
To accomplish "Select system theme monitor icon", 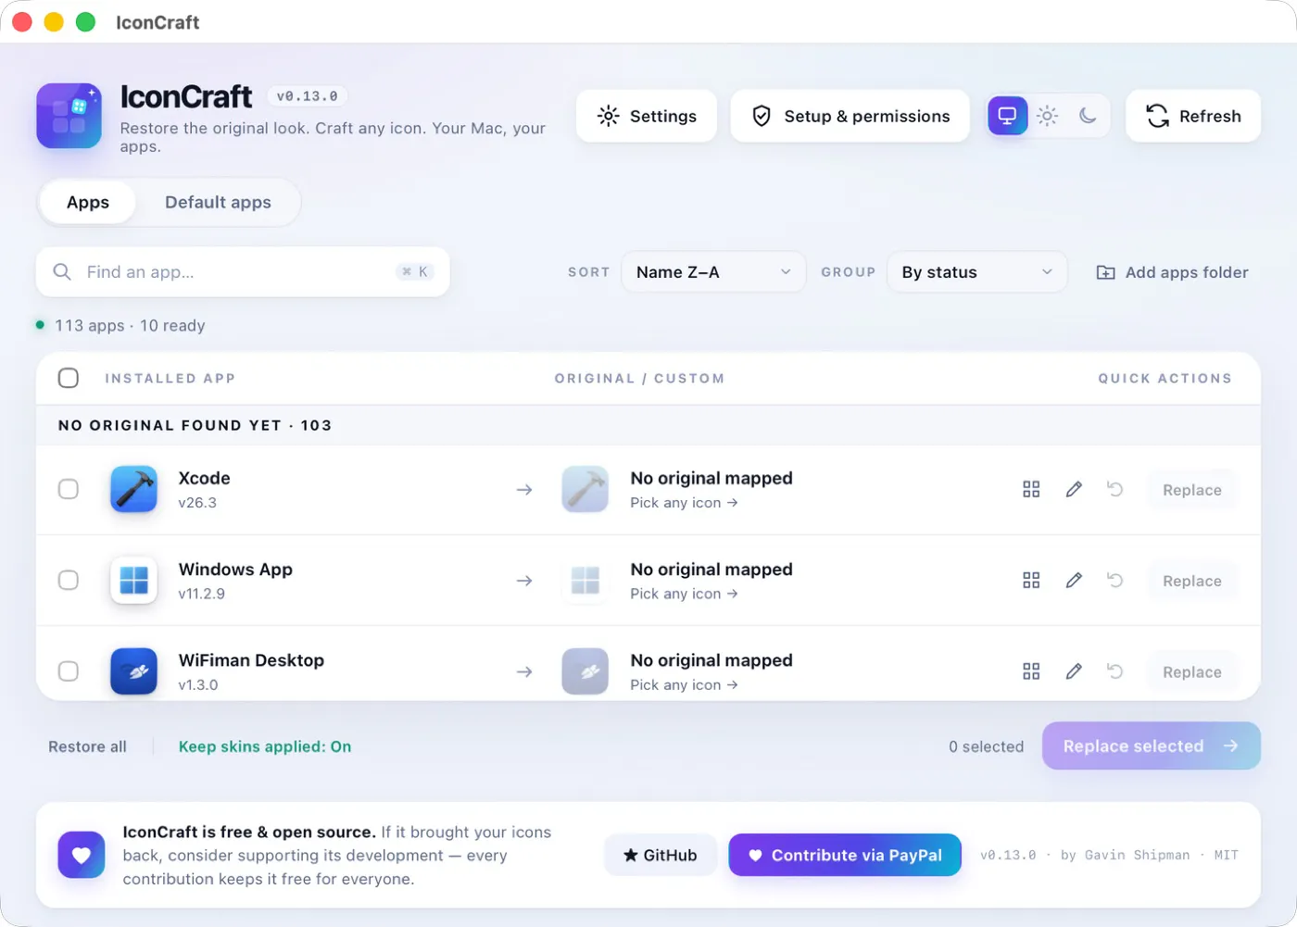I will point(1007,116).
